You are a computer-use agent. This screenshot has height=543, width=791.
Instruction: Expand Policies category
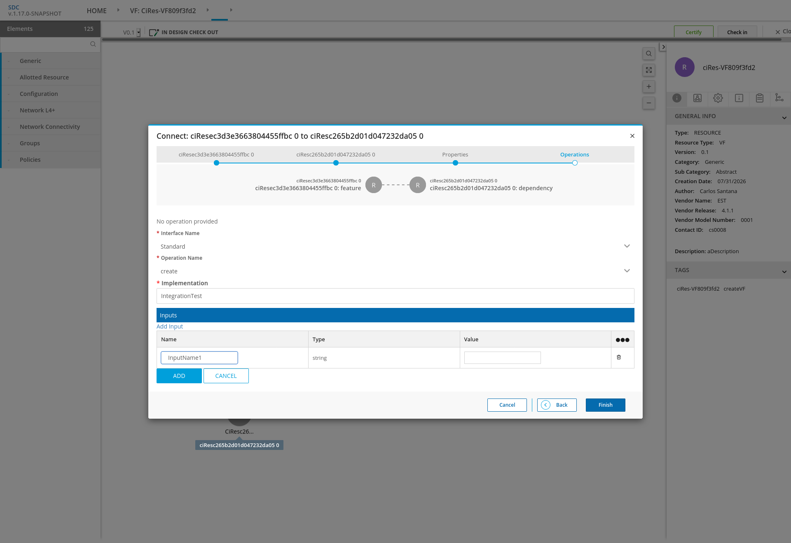tap(51, 160)
